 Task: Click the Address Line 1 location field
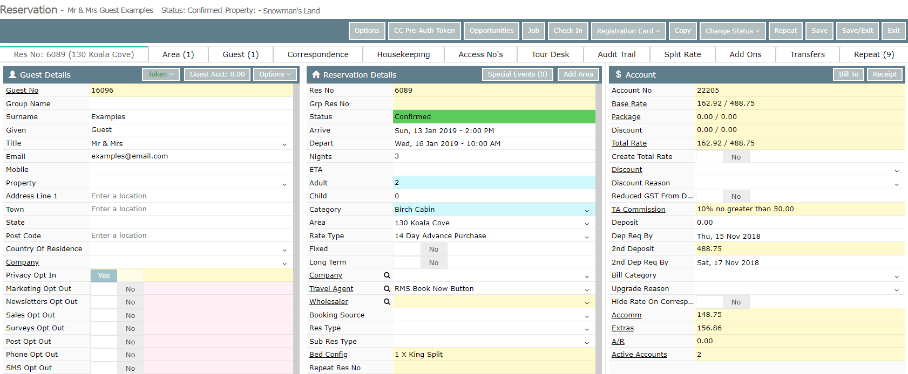pyautogui.click(x=191, y=196)
